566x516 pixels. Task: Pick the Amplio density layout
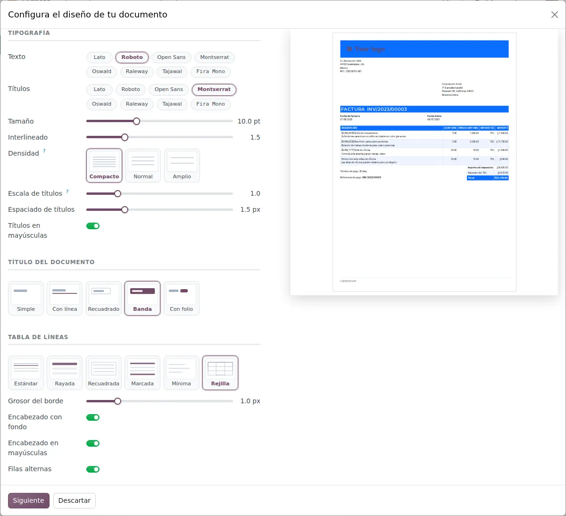pyautogui.click(x=182, y=166)
